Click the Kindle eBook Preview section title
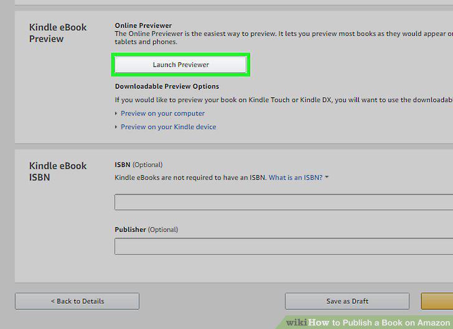 coord(58,33)
